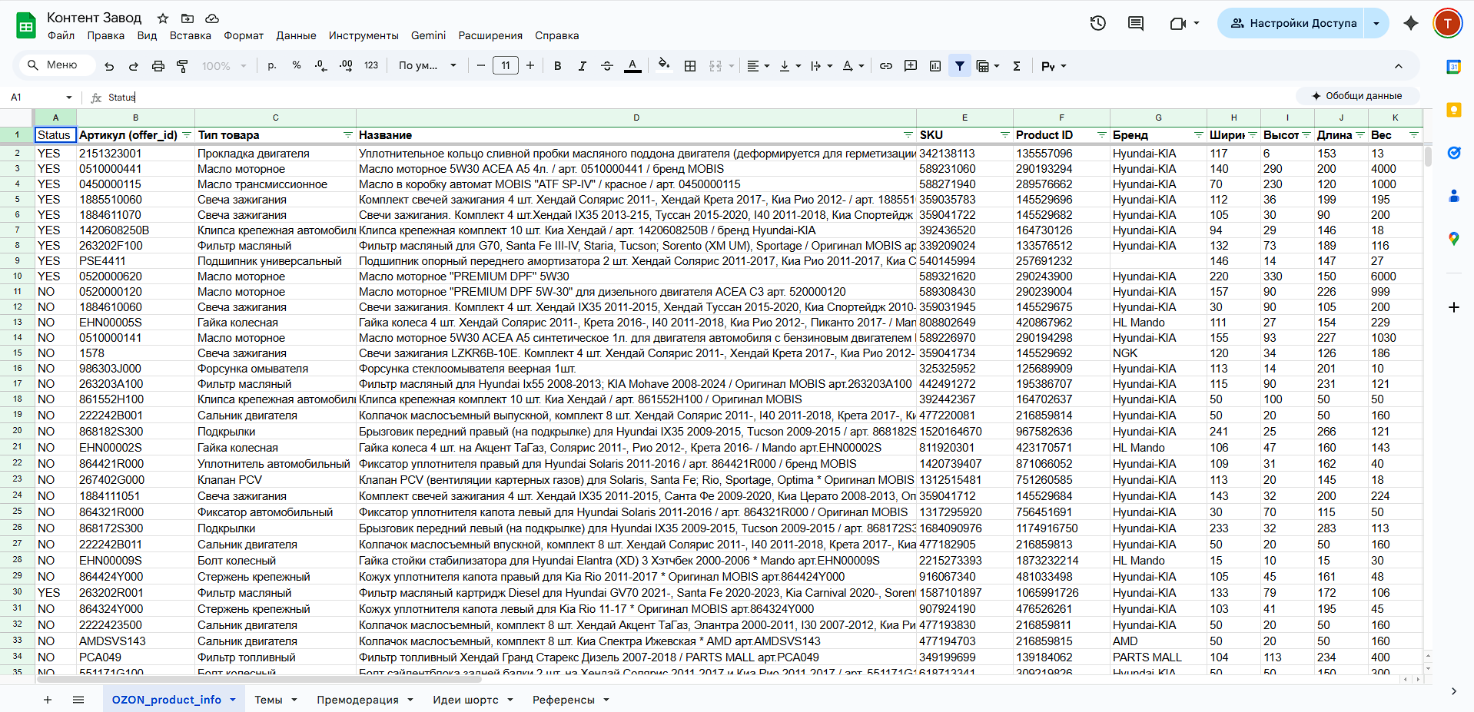This screenshot has height=712, width=1474.
Task: Open the zoom 100% dropdown
Action: [224, 66]
